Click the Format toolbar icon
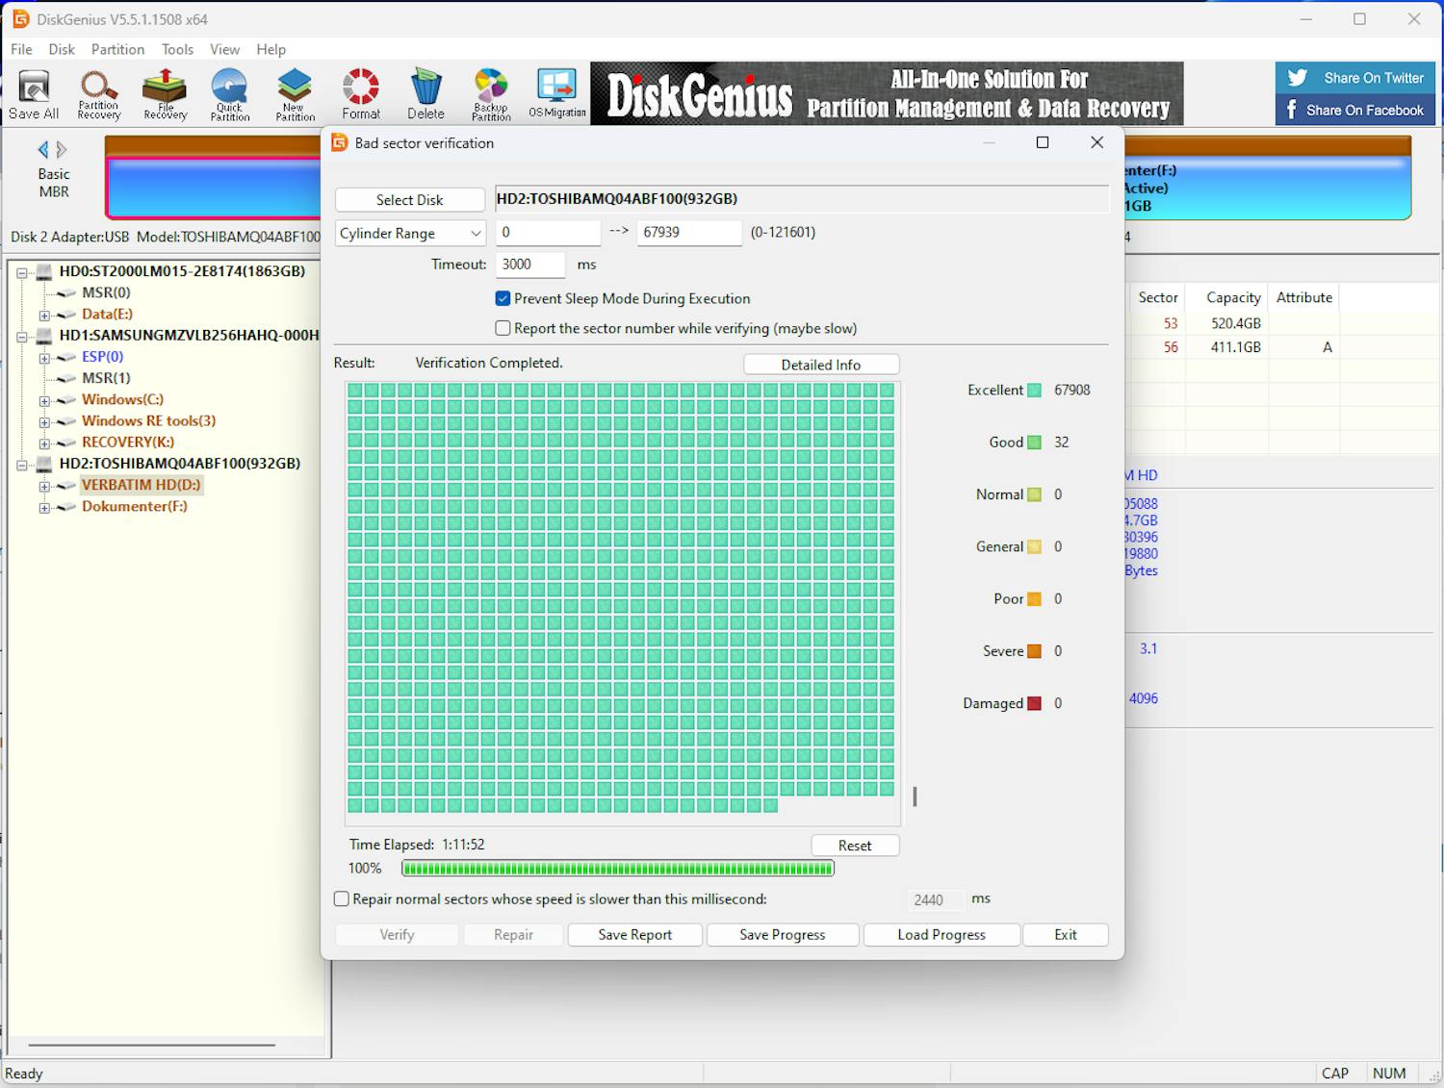The width and height of the screenshot is (1444, 1088). [361, 94]
